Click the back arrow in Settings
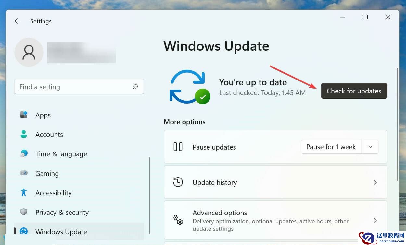 [17, 21]
